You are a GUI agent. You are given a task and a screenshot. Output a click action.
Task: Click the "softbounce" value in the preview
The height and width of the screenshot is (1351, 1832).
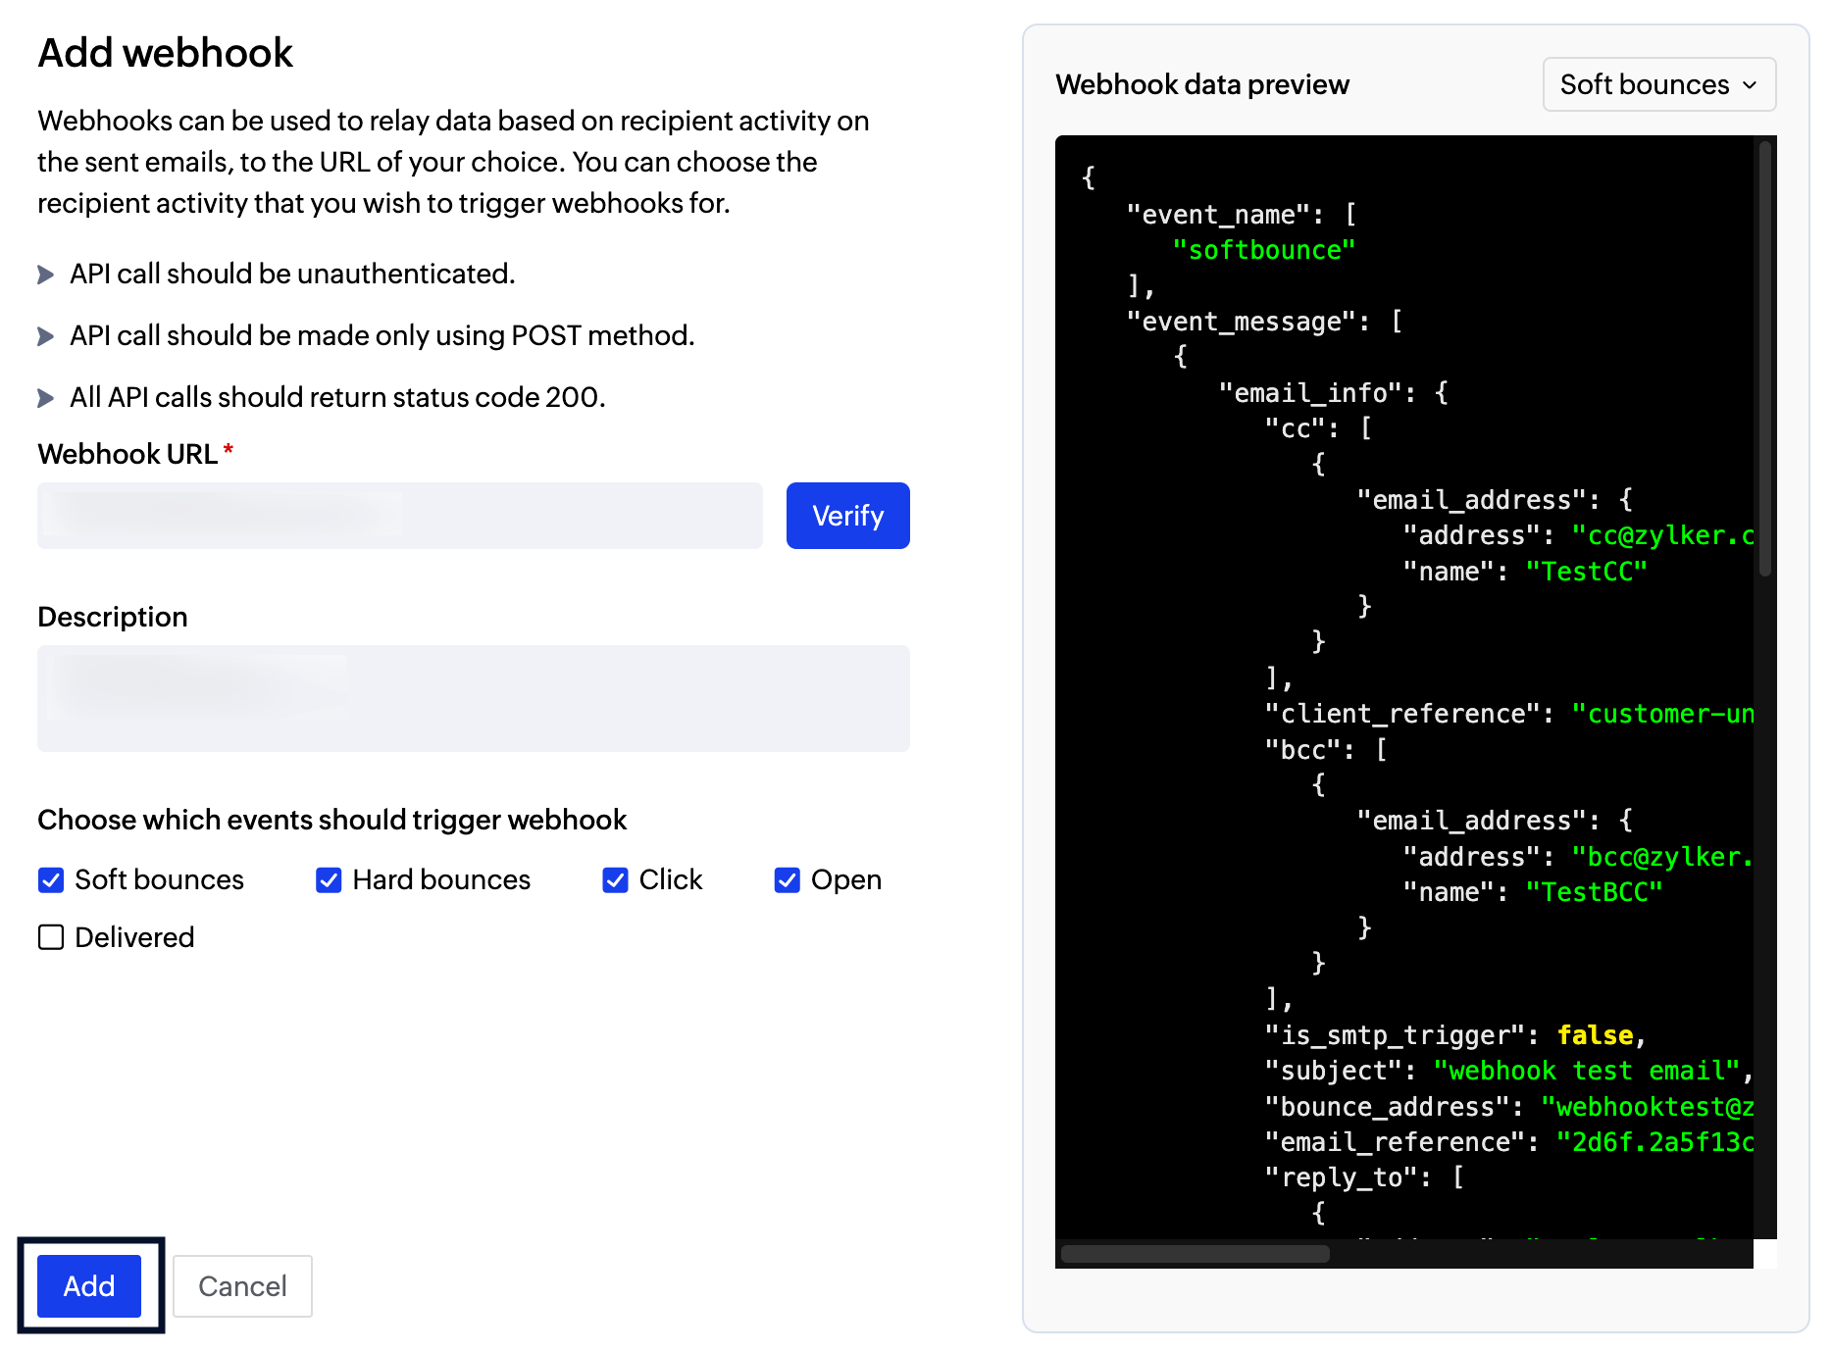click(x=1263, y=250)
